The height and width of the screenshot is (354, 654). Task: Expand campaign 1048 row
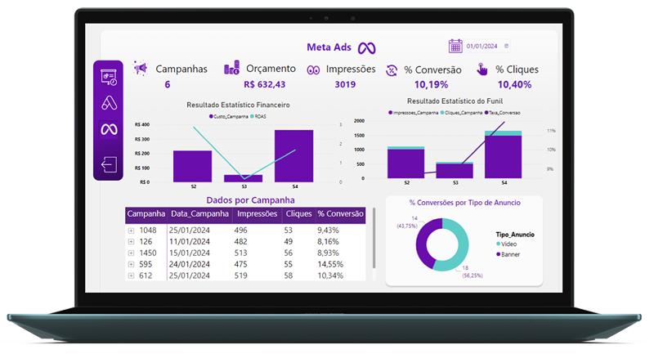132,231
